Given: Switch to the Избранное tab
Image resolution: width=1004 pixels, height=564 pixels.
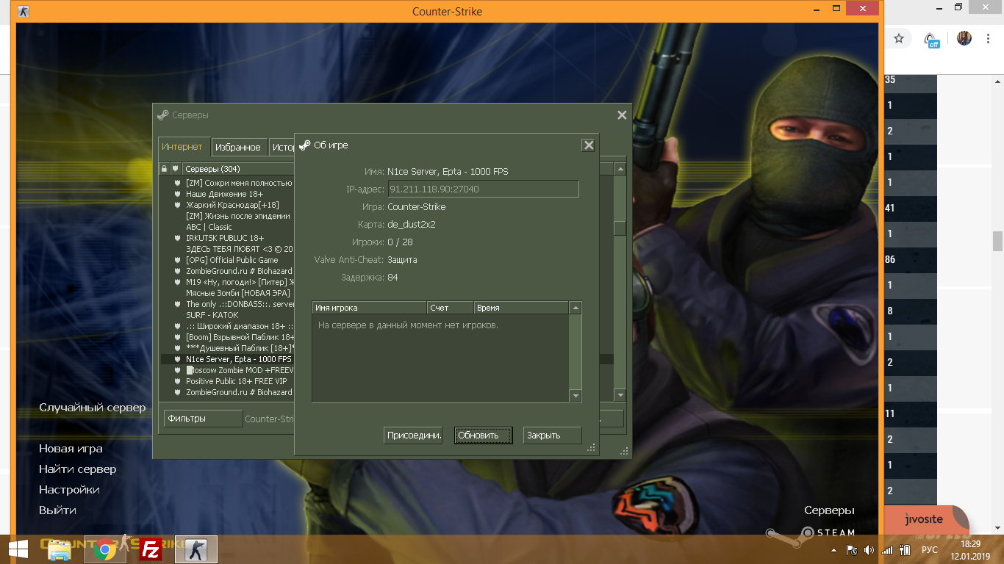Looking at the screenshot, I should click(x=239, y=148).
